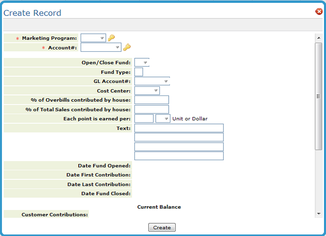
Task: Click the key icon beside Marketing Program
Action: pos(111,38)
